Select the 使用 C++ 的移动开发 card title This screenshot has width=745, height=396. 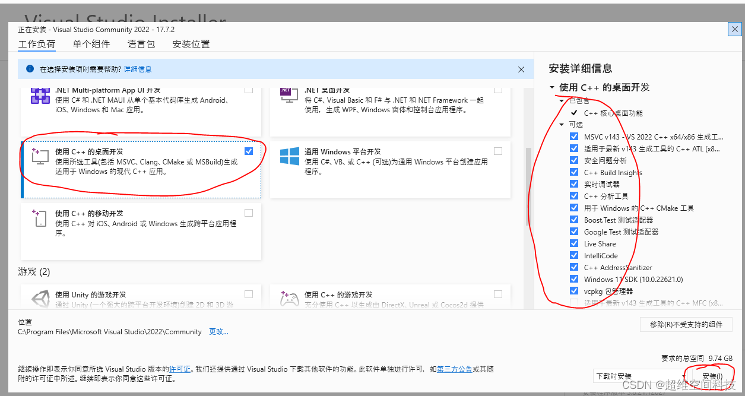point(90,213)
